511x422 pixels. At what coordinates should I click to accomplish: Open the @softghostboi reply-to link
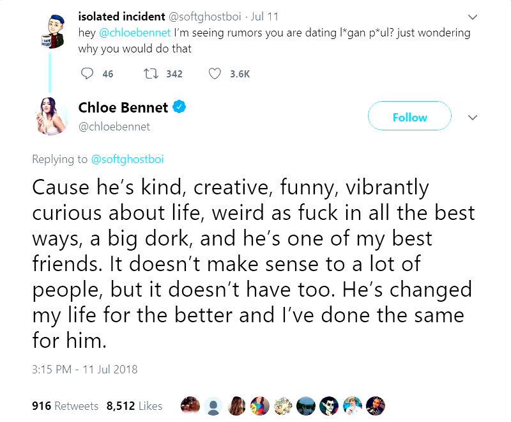click(x=128, y=160)
